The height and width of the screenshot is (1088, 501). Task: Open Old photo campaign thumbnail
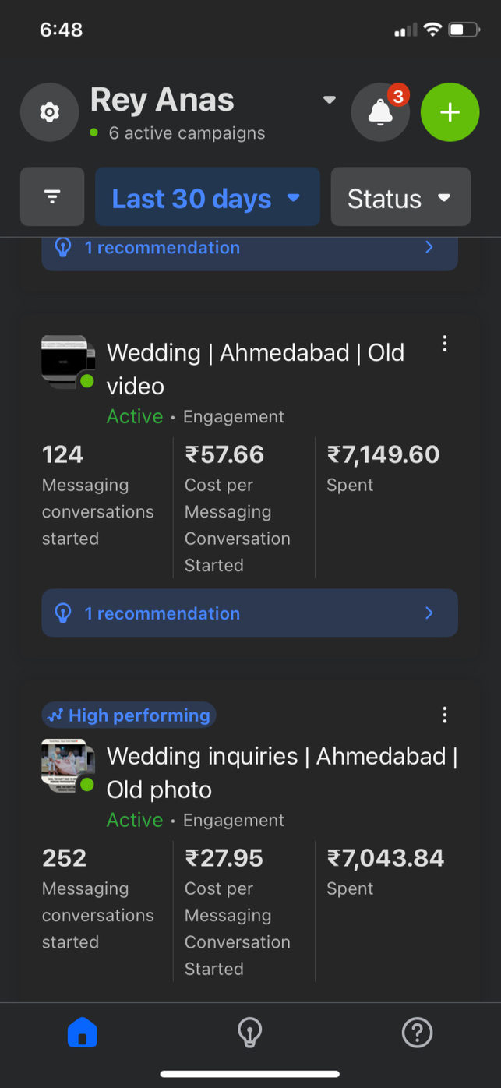(67, 765)
